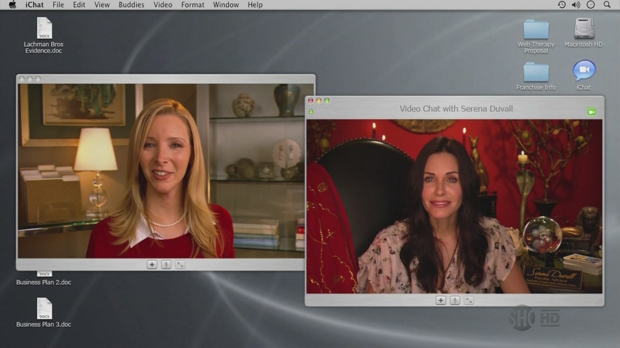Zoom the Serena Duvall chat with the green title-bar button
The height and width of the screenshot is (348, 620).
[x=327, y=101]
